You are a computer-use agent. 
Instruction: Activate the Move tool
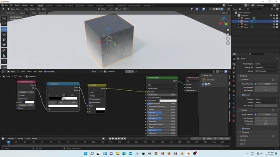click(x=4, y=29)
